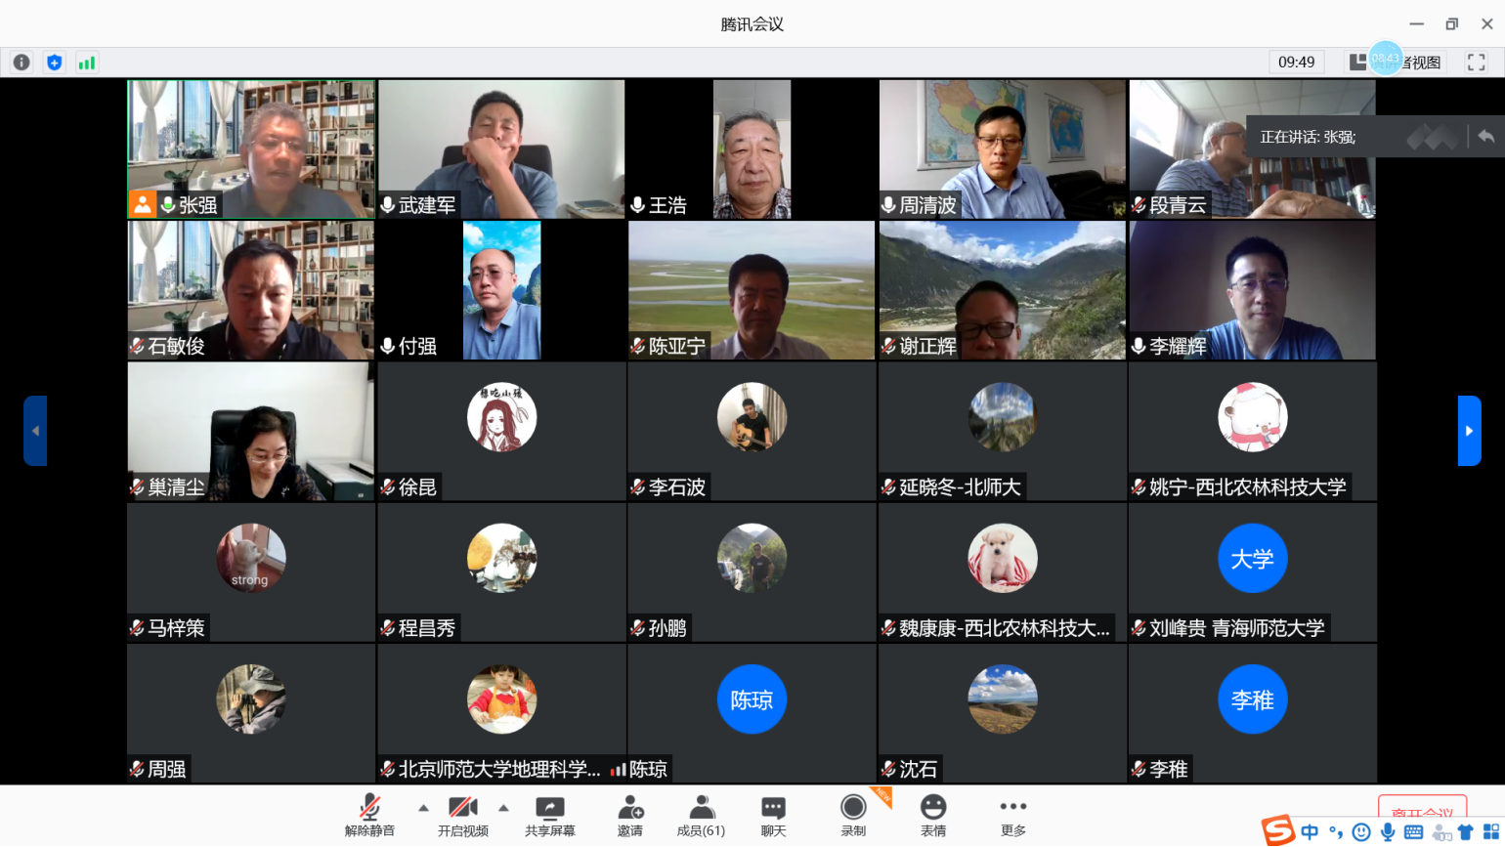
Task: Expand video options arrow beside 开启视频
Action: [503, 808]
